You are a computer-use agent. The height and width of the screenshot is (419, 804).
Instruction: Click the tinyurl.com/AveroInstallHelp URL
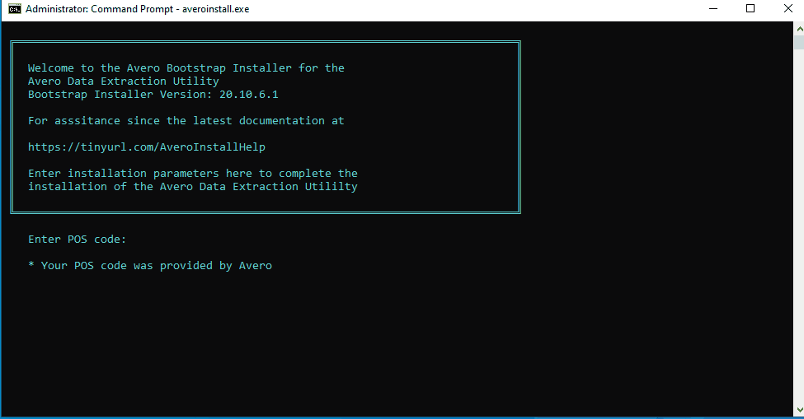[146, 147]
